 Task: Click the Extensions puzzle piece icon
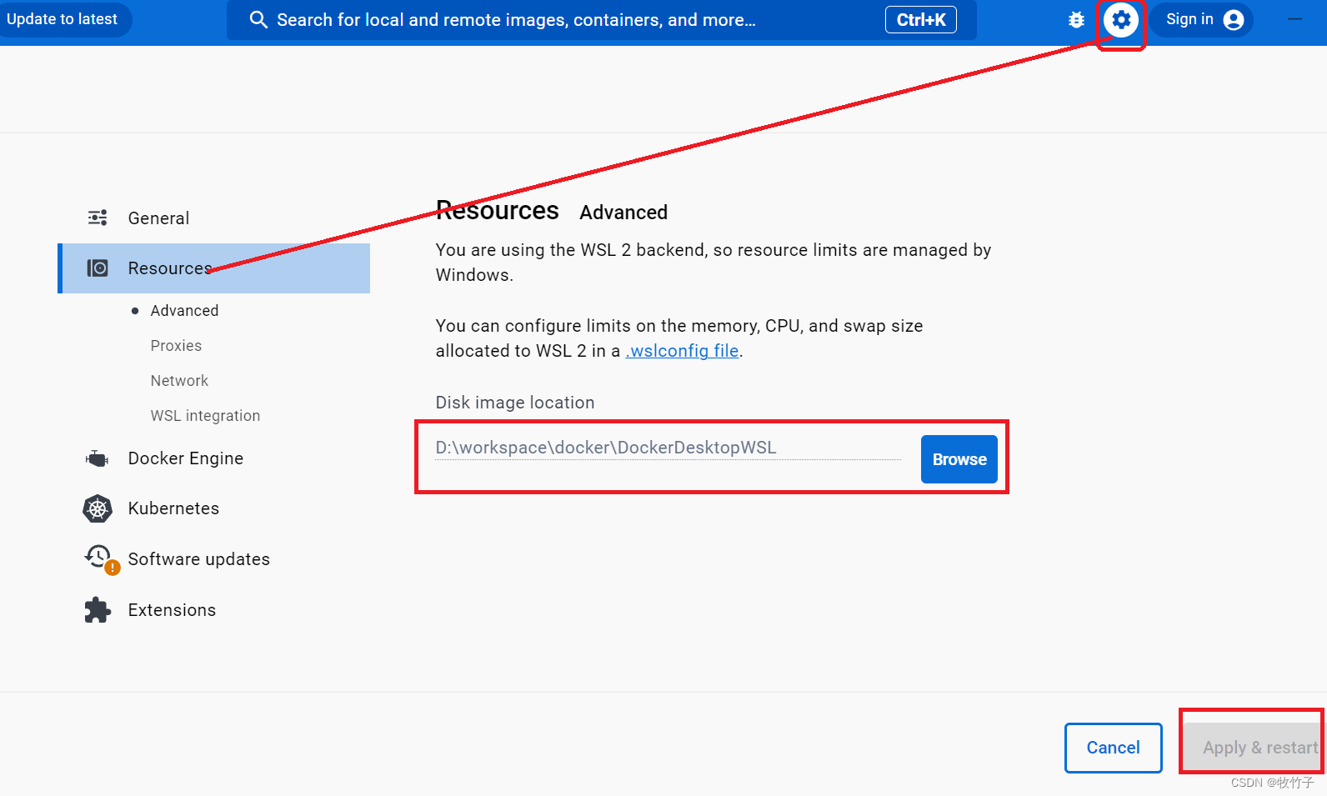(98, 610)
